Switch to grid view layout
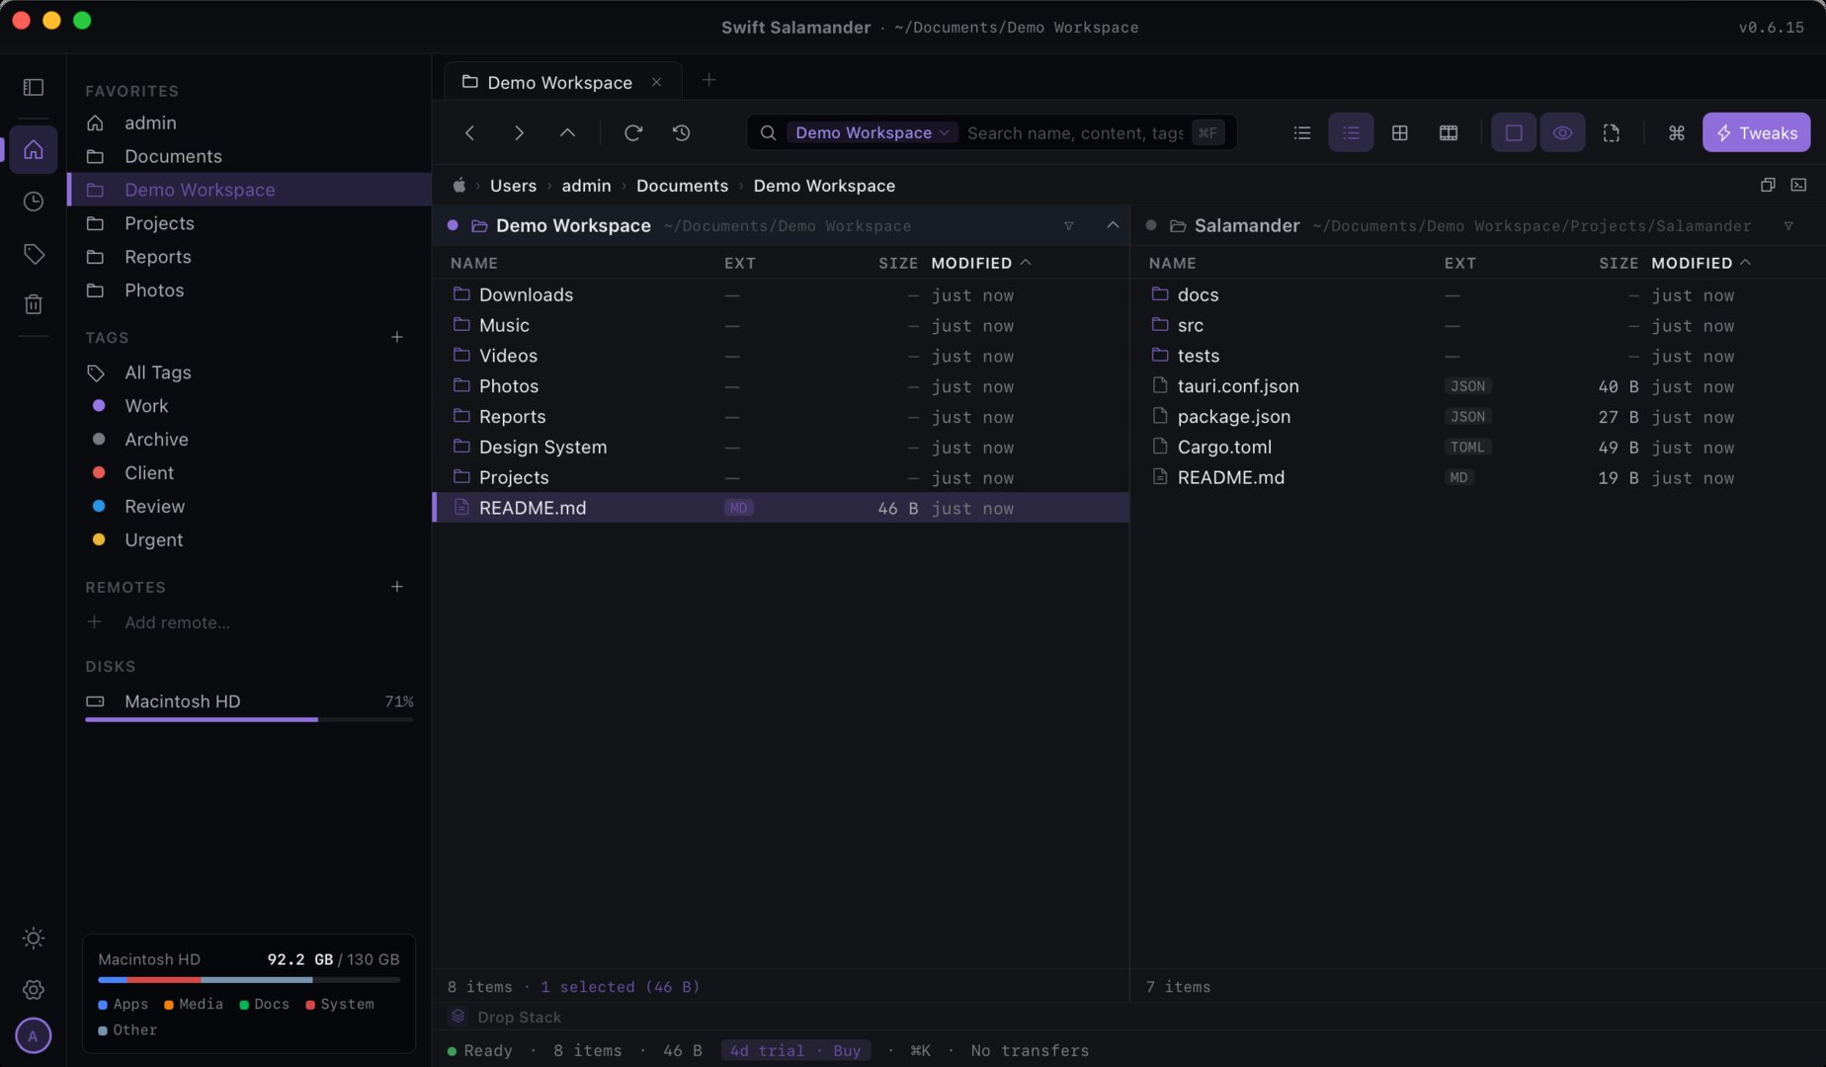Viewport: 1826px width, 1067px height. [1399, 132]
